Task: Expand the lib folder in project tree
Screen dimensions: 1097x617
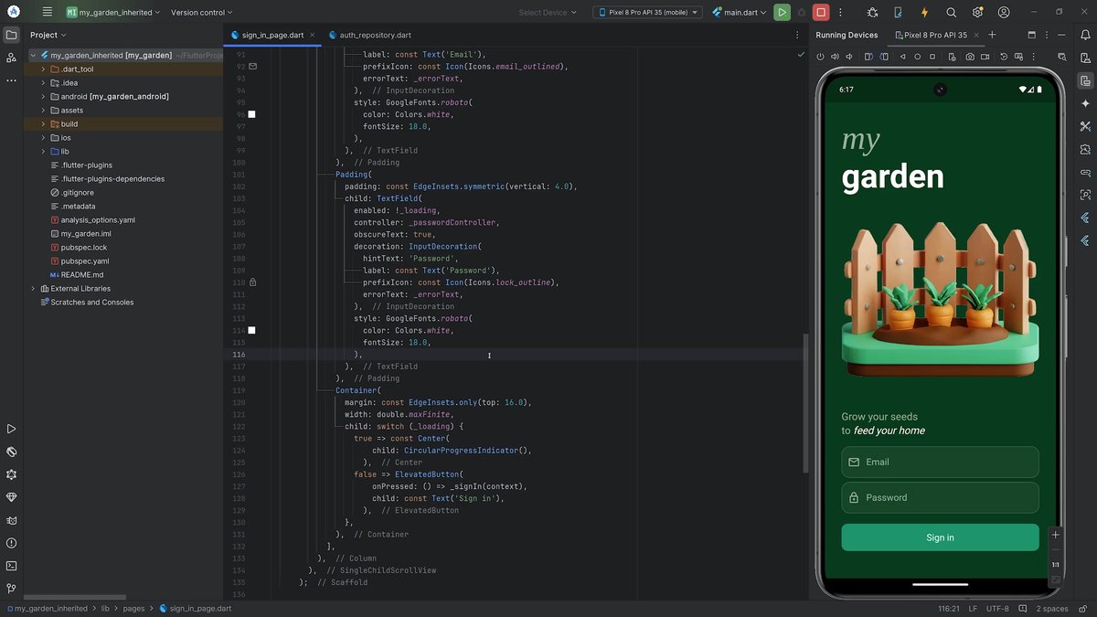Action: coord(43,152)
